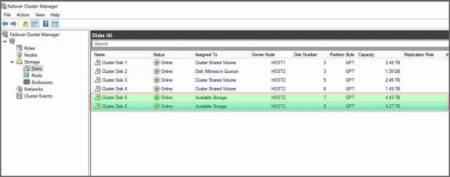Click the Pools icon in the tree

26,76
